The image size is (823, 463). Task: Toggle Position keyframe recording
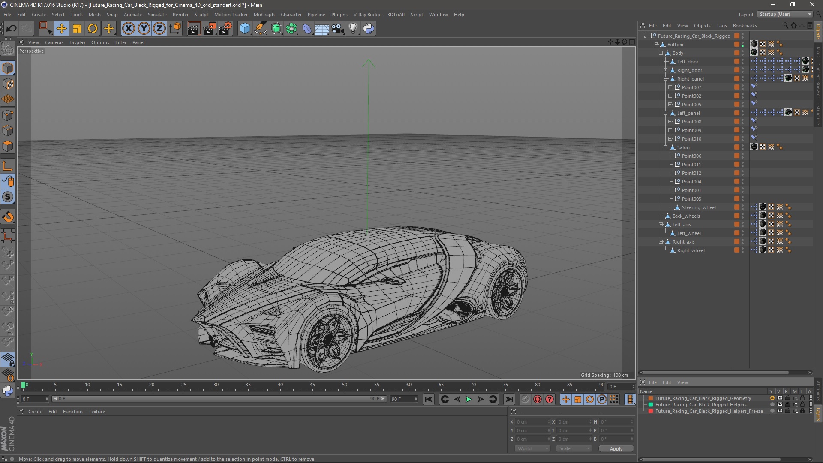(566, 400)
